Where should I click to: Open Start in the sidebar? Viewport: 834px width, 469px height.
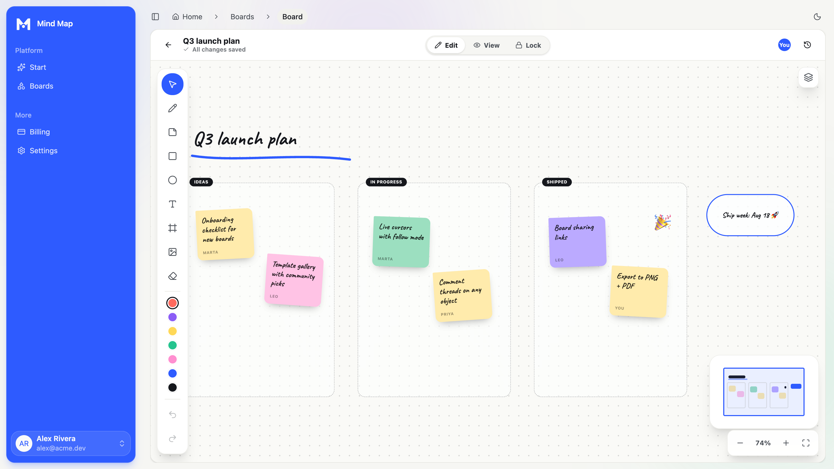[71, 67]
